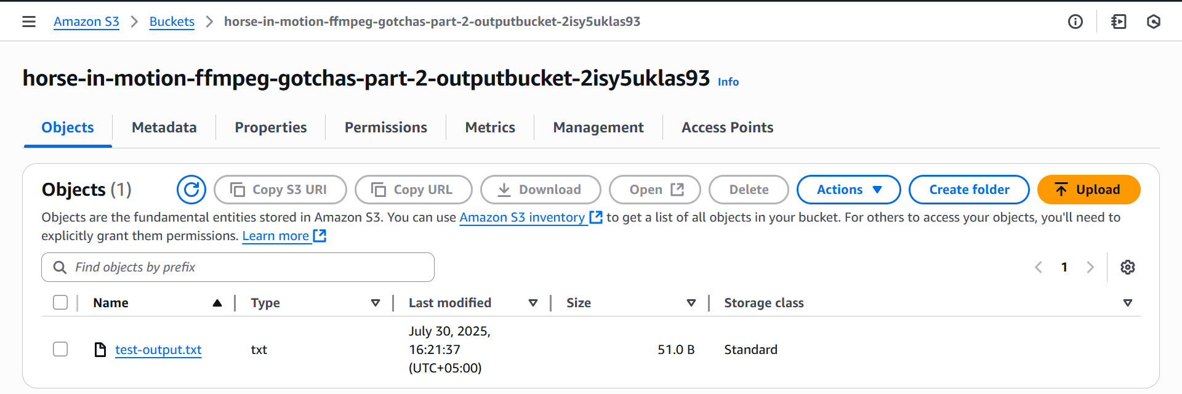Open the info panel icon in header

click(1075, 22)
